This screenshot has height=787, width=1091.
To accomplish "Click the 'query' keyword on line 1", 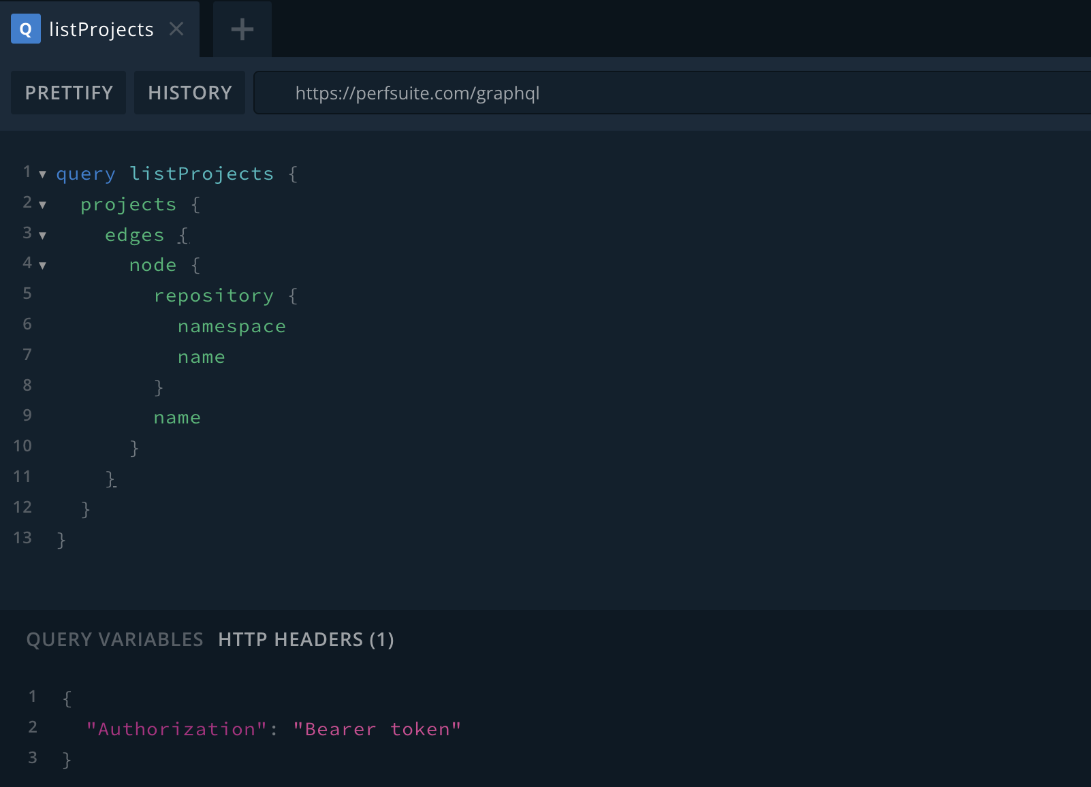I will tap(86, 174).
